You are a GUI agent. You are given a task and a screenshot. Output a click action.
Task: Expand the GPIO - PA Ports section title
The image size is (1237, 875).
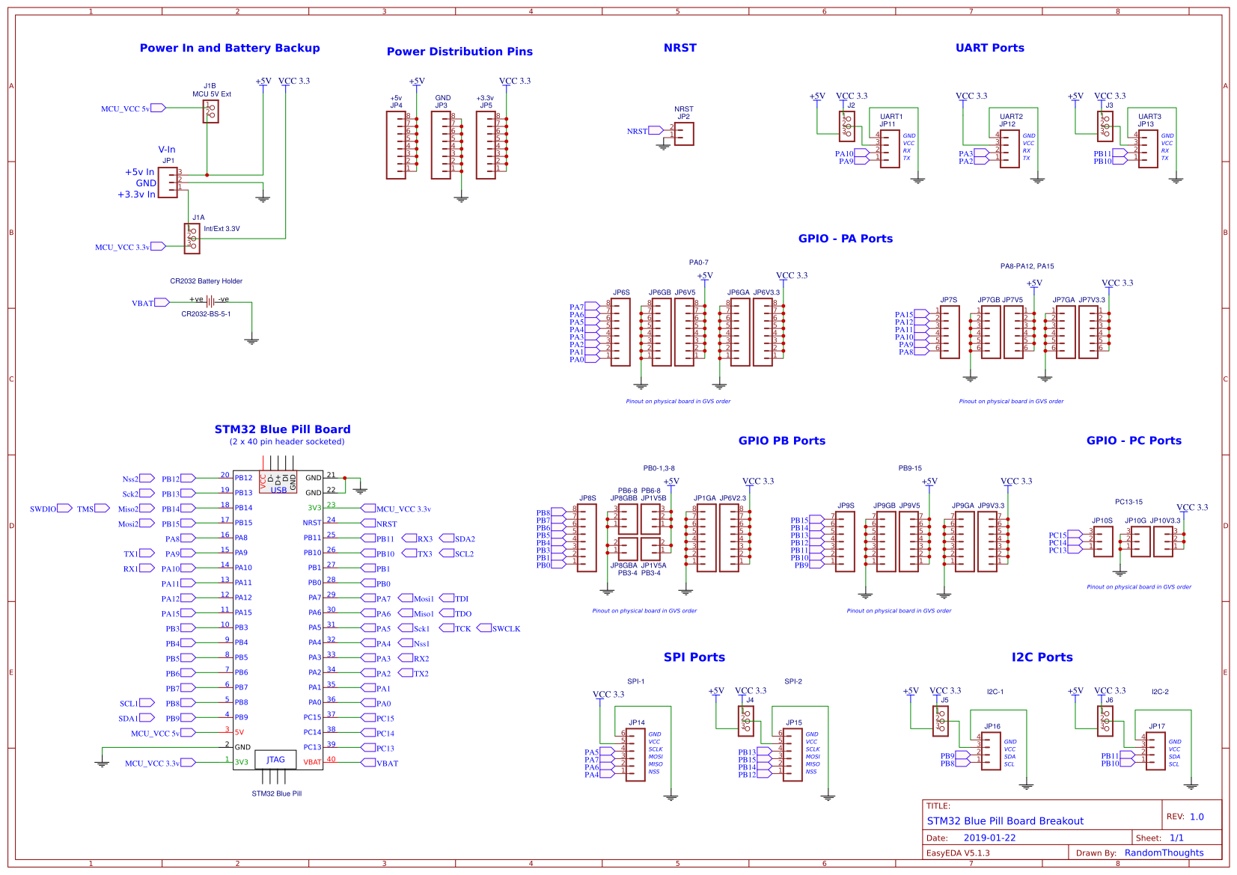pos(846,239)
